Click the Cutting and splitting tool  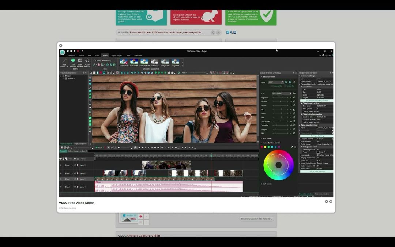tap(102, 60)
